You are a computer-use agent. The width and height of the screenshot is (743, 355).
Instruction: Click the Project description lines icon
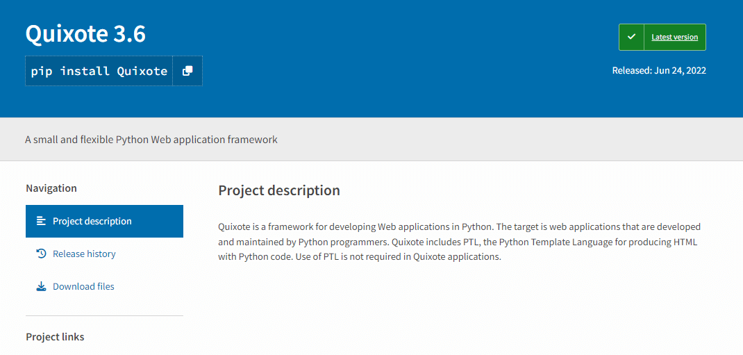point(41,221)
